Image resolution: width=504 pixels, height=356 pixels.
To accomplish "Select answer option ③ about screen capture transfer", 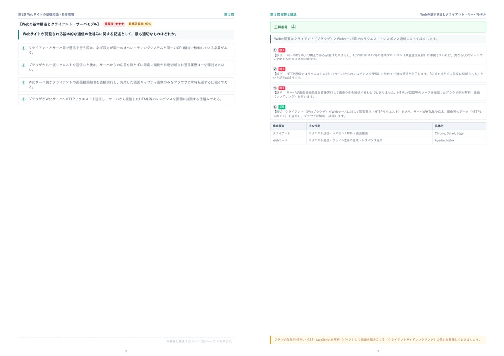I will pyautogui.click(x=126, y=85).
